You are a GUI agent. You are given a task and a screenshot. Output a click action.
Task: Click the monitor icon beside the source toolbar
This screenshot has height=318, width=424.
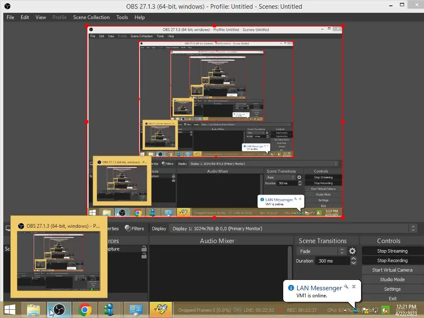tap(8, 229)
